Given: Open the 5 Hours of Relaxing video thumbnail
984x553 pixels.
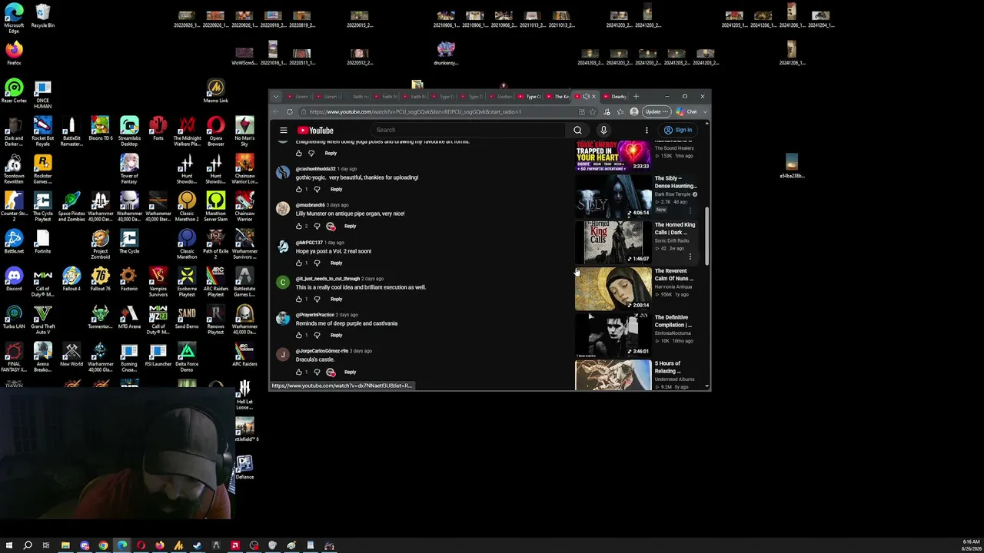Looking at the screenshot, I should click(613, 376).
